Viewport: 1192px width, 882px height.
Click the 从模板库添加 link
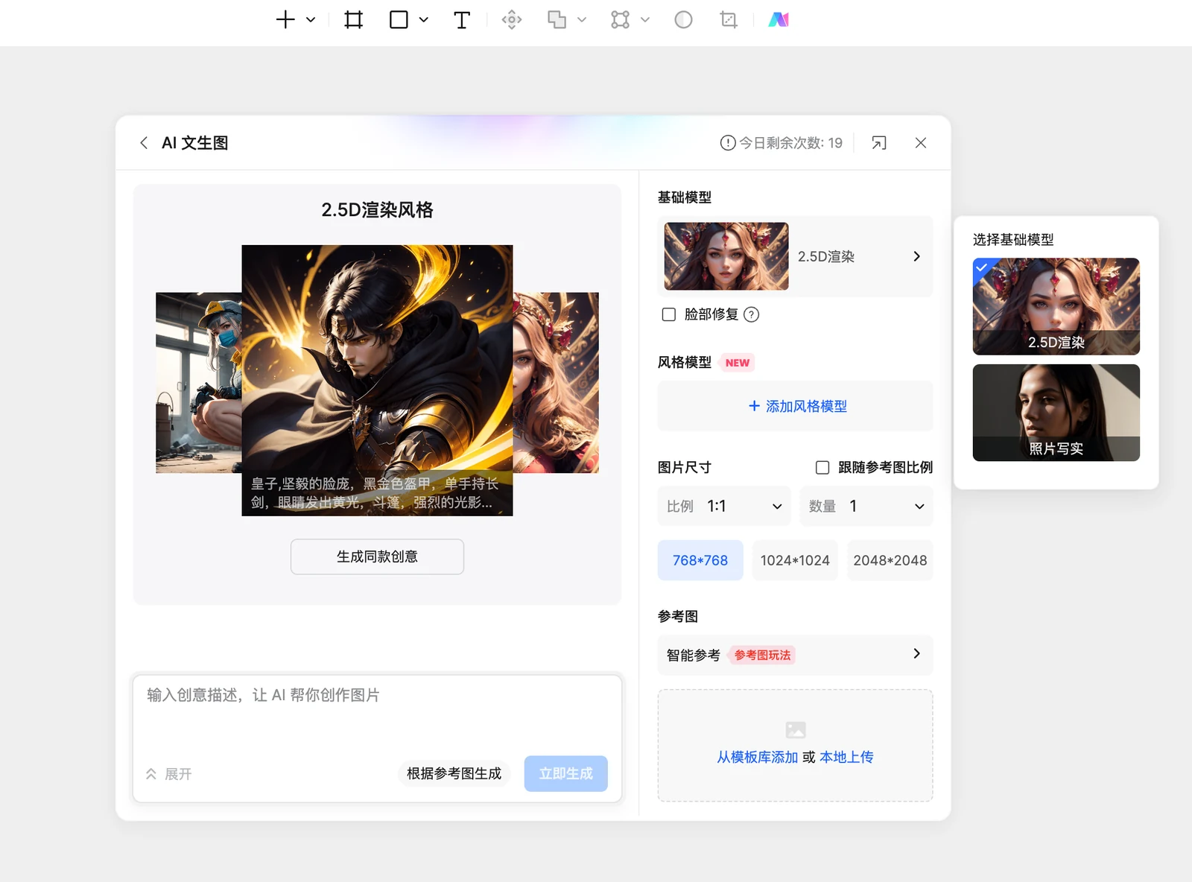point(757,757)
